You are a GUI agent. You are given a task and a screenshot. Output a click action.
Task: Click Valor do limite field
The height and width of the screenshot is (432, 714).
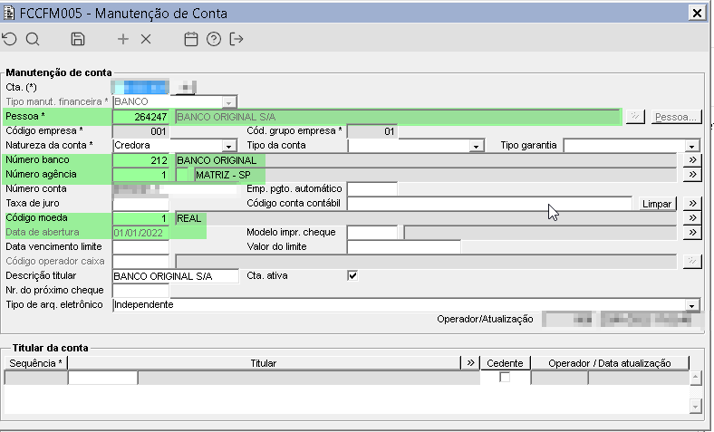[x=404, y=246]
